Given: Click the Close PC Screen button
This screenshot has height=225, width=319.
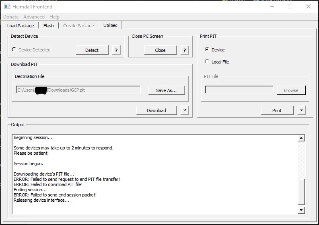Looking at the screenshot, I should tap(161, 50).
